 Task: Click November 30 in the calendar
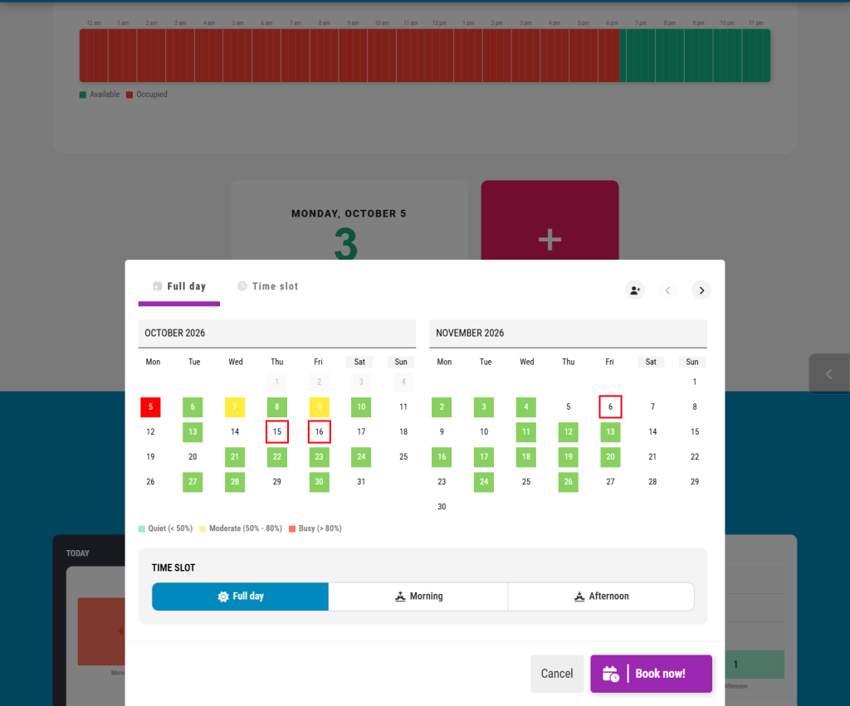click(442, 507)
